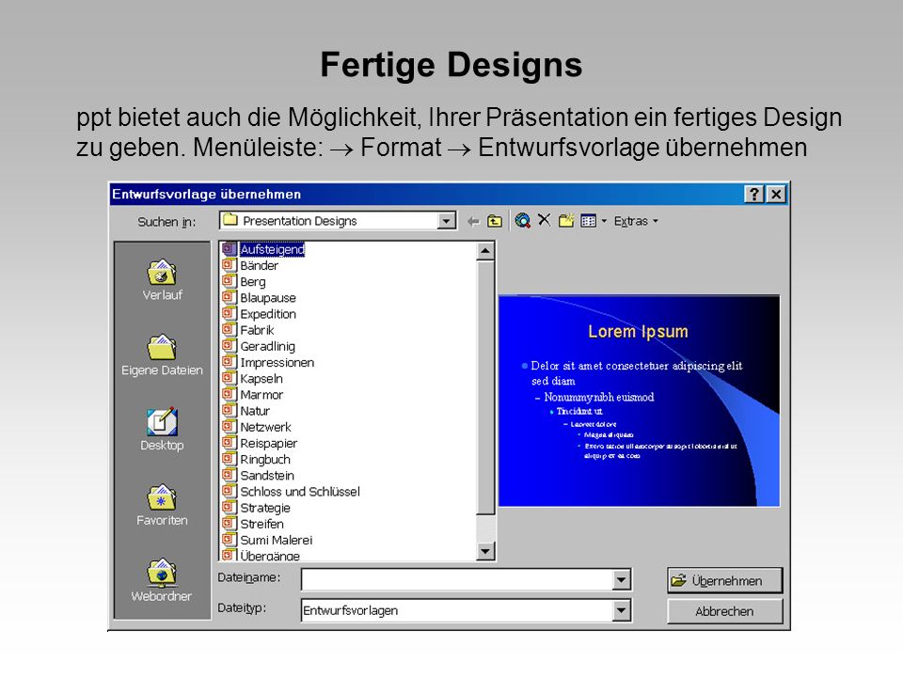Select the Geradlinig template
This screenshot has width=903, height=677.
click(x=267, y=346)
